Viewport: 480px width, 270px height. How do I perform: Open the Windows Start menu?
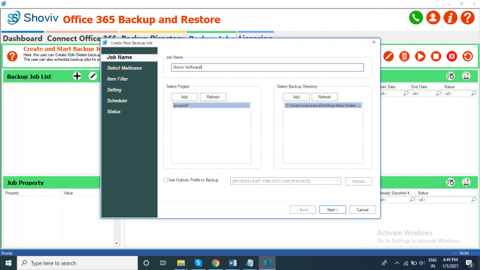pyautogui.click(x=8, y=263)
